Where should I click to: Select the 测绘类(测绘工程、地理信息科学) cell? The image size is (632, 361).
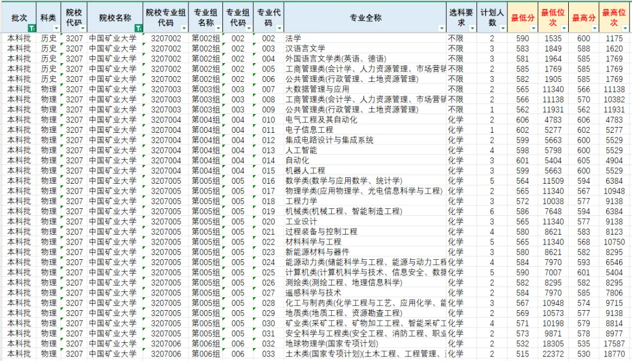(365, 283)
